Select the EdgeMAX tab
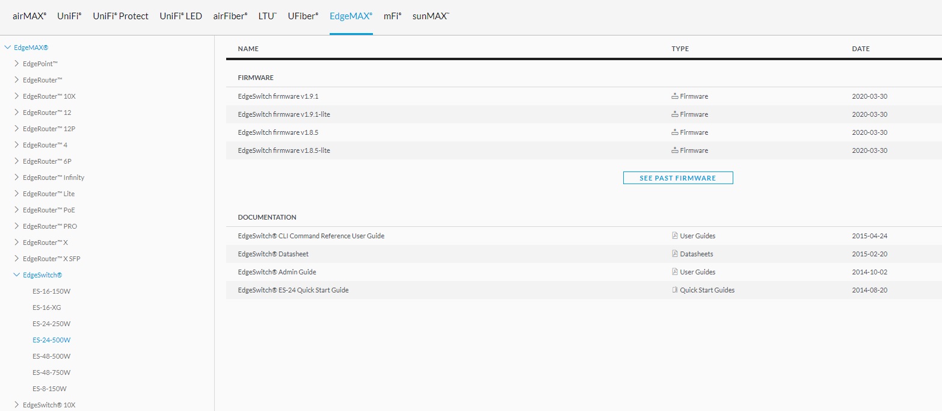This screenshot has height=411, width=942. (x=351, y=16)
